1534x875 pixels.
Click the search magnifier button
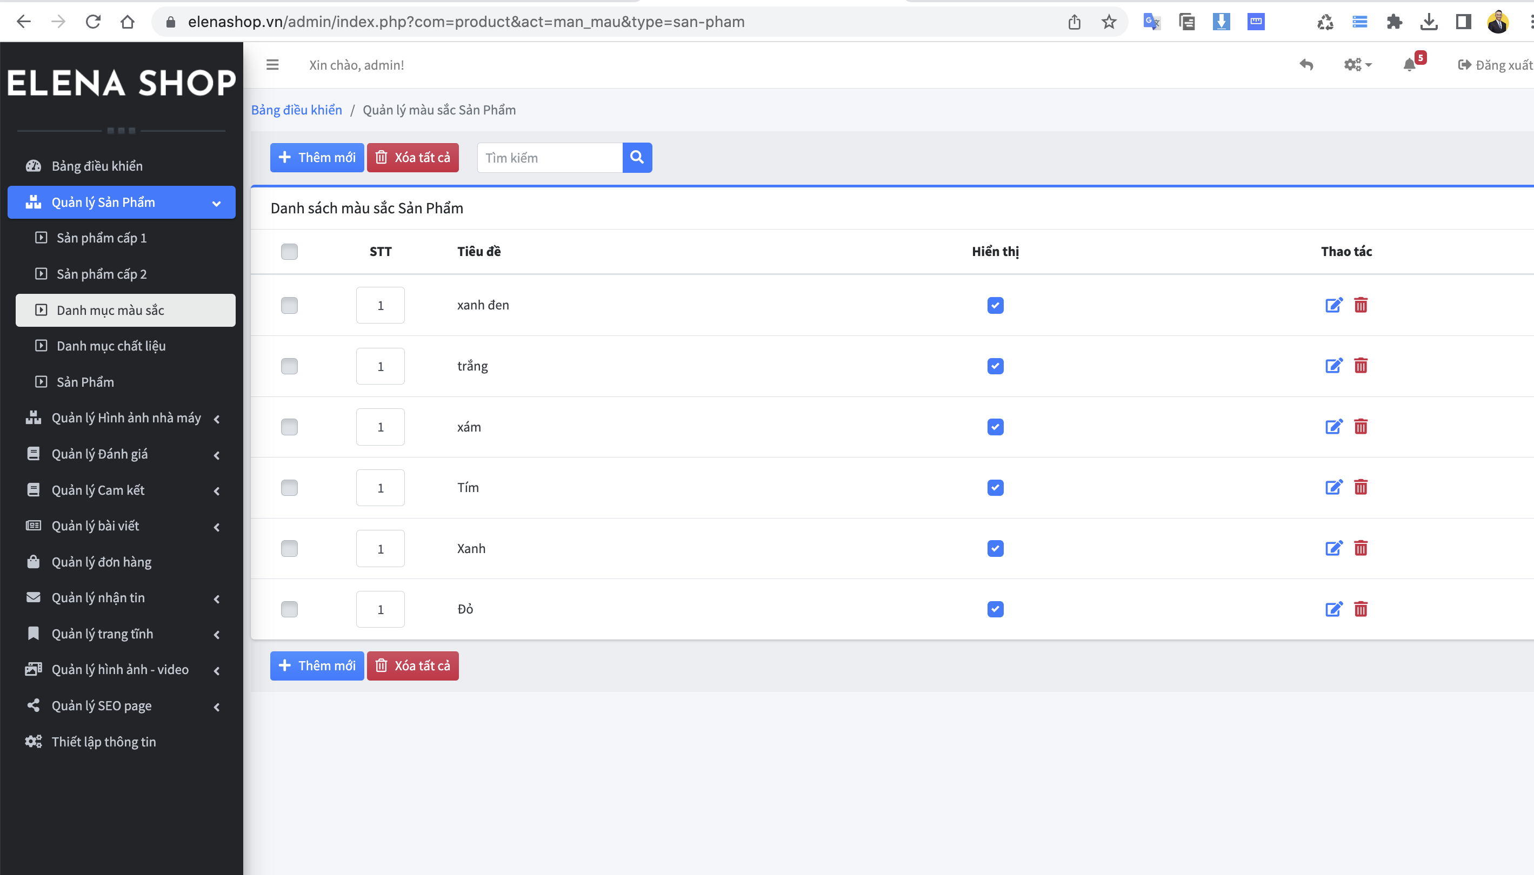point(637,158)
